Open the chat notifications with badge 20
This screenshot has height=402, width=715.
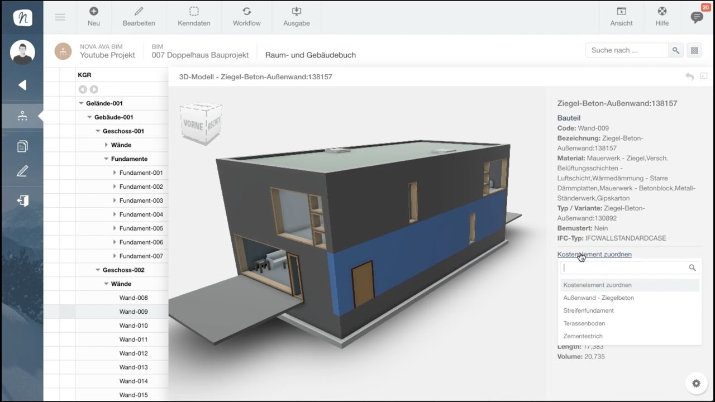coord(697,17)
